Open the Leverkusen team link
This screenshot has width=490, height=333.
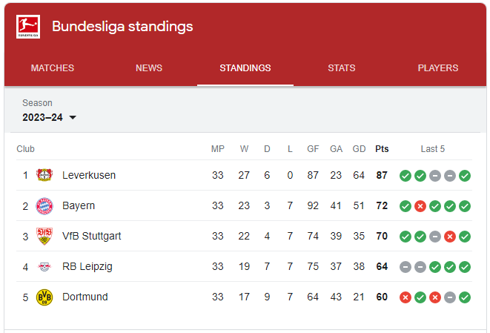[89, 175]
